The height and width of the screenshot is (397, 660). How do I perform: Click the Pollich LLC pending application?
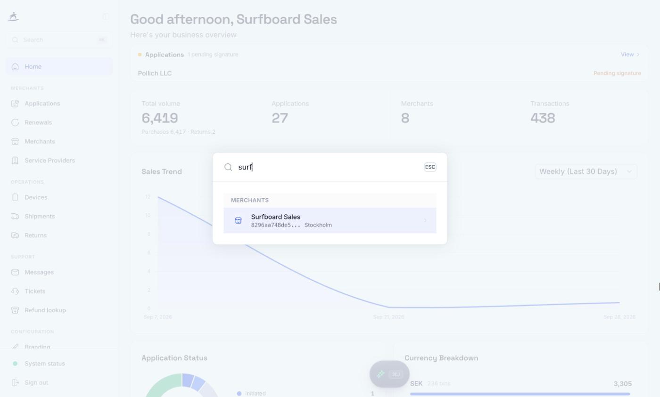point(389,73)
